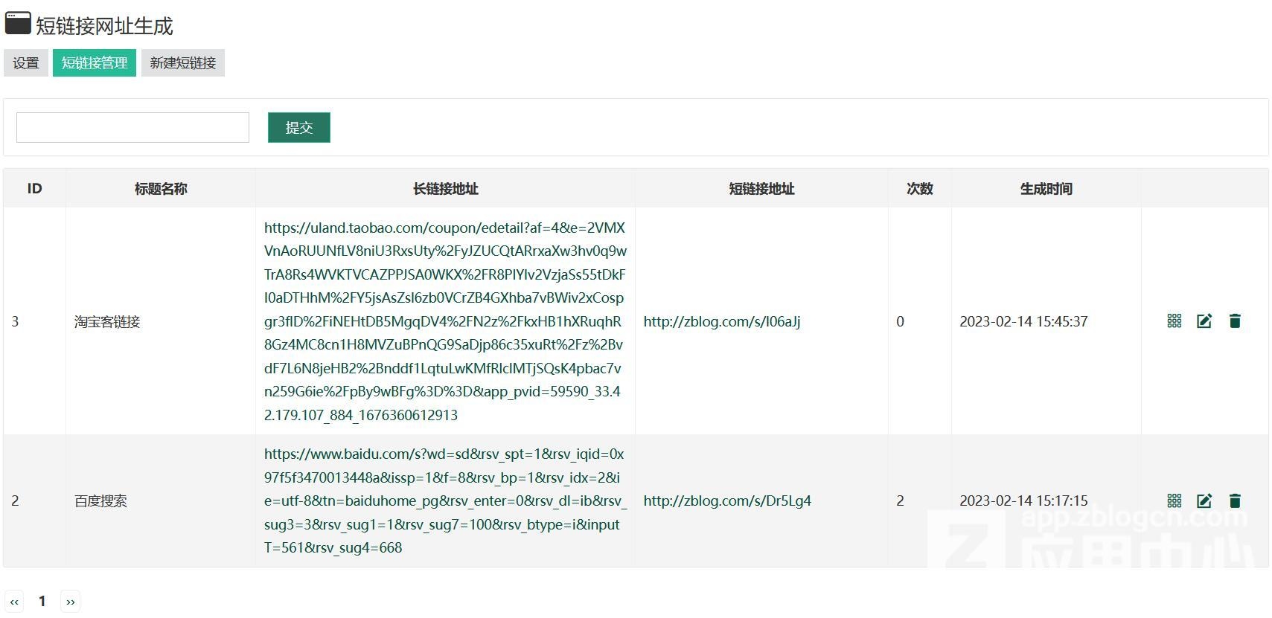The width and height of the screenshot is (1272, 618).
Task: Edit the 淘宝客链接 short link
Action: pyautogui.click(x=1204, y=321)
